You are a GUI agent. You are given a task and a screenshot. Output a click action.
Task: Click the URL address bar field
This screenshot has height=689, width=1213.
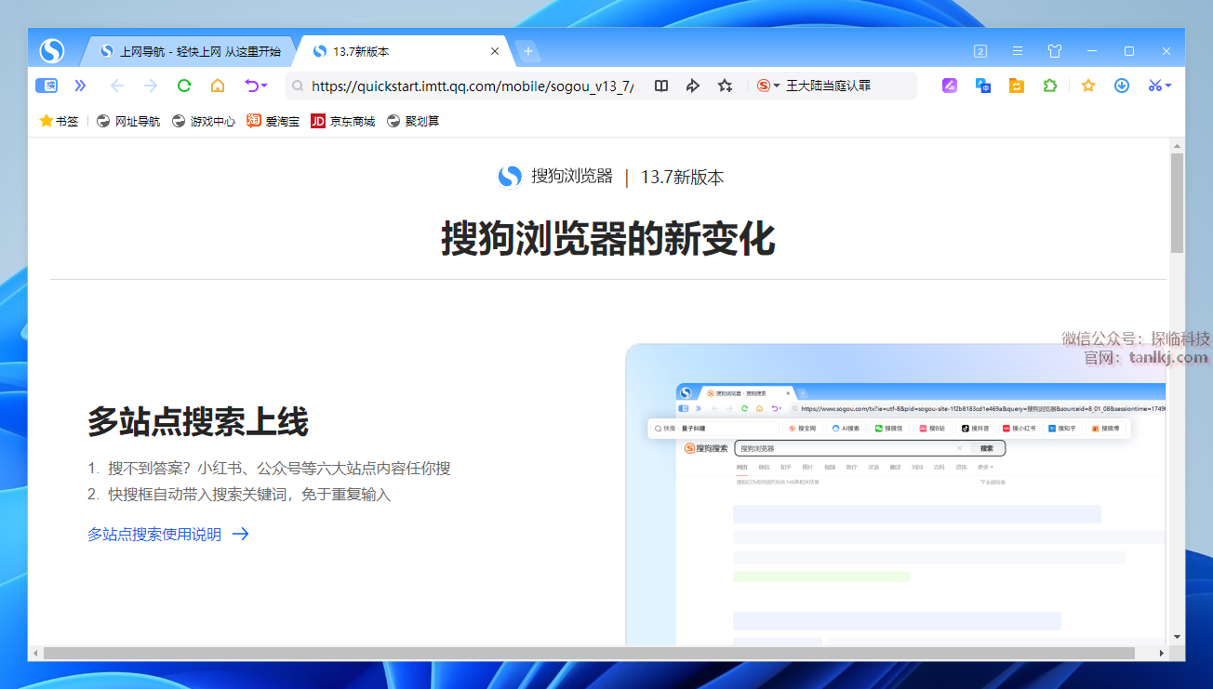(x=473, y=86)
